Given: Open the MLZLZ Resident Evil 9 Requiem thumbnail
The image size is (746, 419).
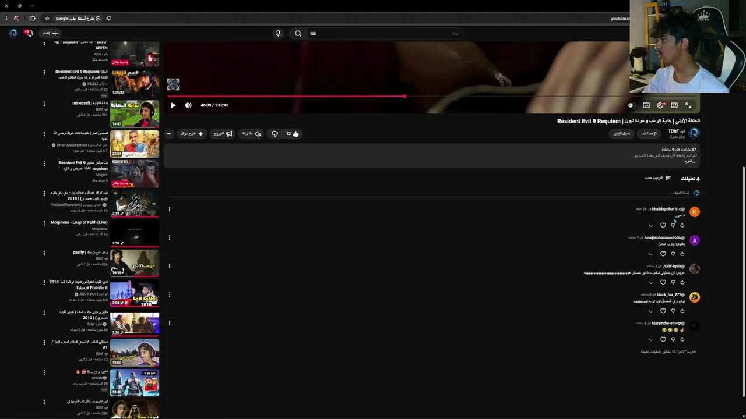Looking at the screenshot, I should 135,84.
